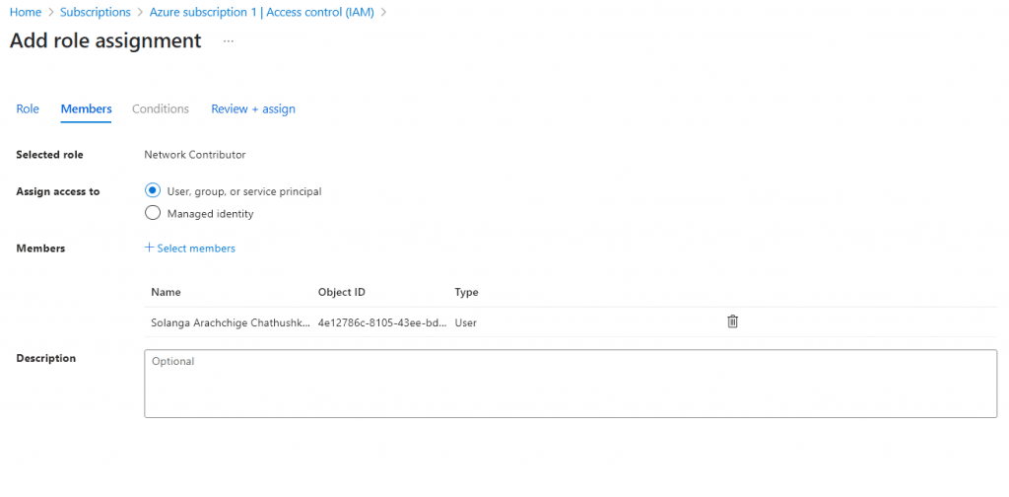Open Azure subscription 1 Access control breadcrumb
Viewport: 1009px width, 497px height.
tap(261, 12)
